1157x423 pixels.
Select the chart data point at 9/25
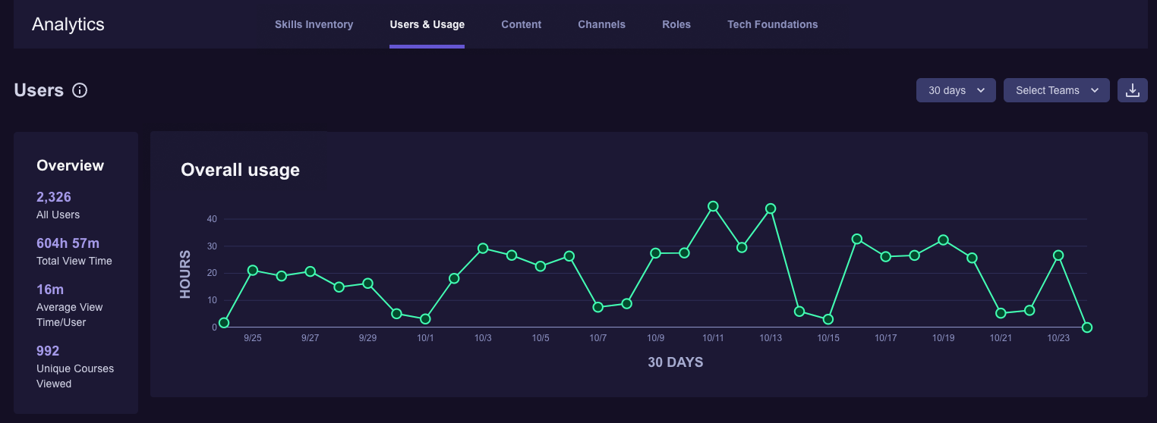click(x=253, y=271)
